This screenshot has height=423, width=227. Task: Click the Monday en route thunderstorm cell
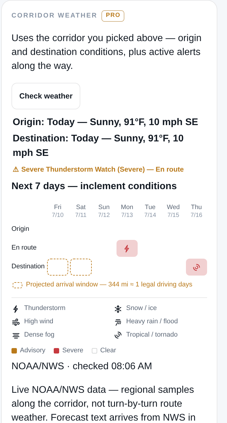pos(127,248)
